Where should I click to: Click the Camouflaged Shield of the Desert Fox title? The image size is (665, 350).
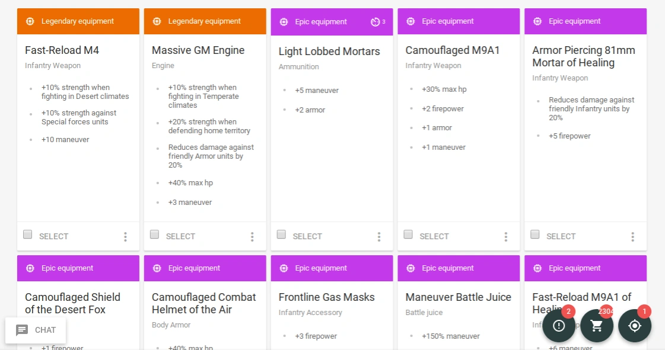[x=72, y=303]
